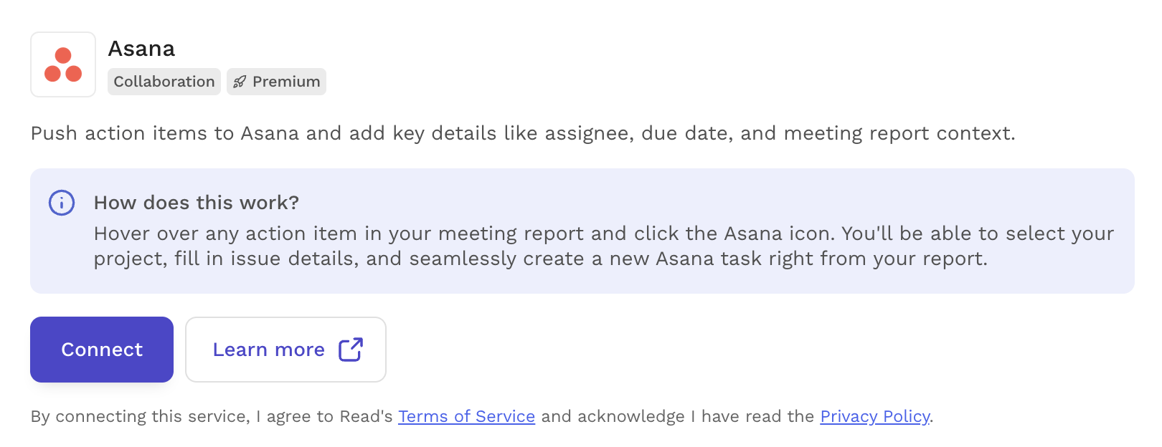The width and height of the screenshot is (1162, 447).
Task: Click the words "seamlessly create" in the info box
Action: pos(496,259)
